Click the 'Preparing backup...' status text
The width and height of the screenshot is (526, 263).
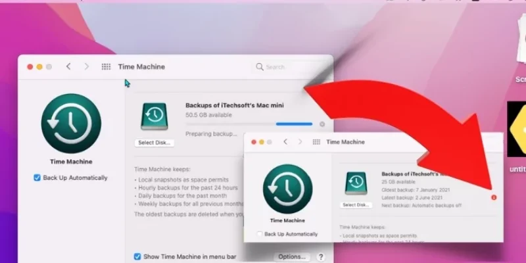pos(211,134)
